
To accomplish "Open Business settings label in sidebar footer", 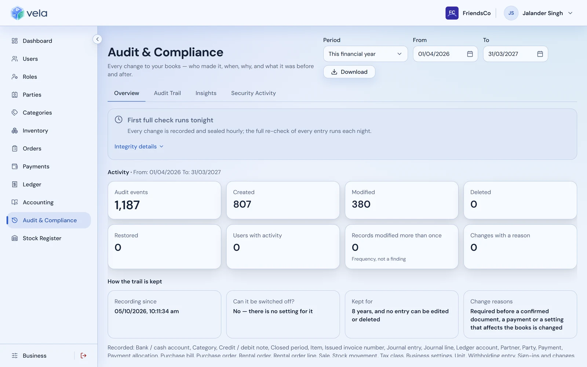I will click(x=34, y=356).
